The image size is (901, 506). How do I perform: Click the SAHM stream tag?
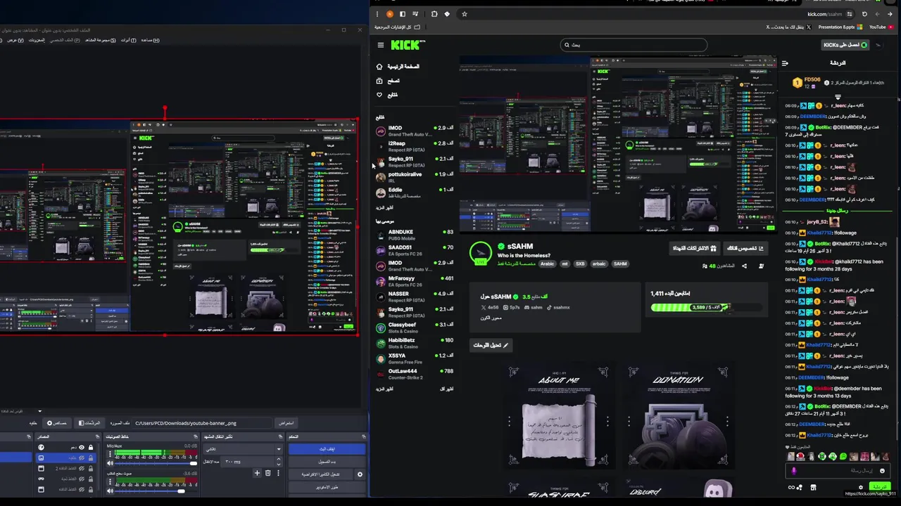(620, 264)
